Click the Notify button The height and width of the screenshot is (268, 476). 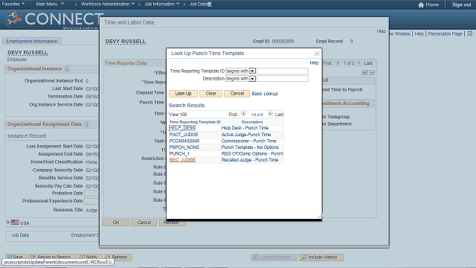pyautogui.click(x=90, y=258)
